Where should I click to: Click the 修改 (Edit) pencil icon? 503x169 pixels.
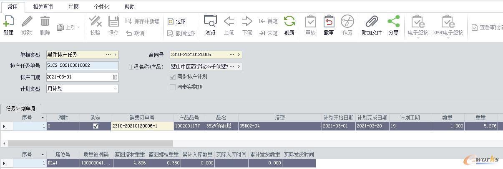[x=27, y=22]
